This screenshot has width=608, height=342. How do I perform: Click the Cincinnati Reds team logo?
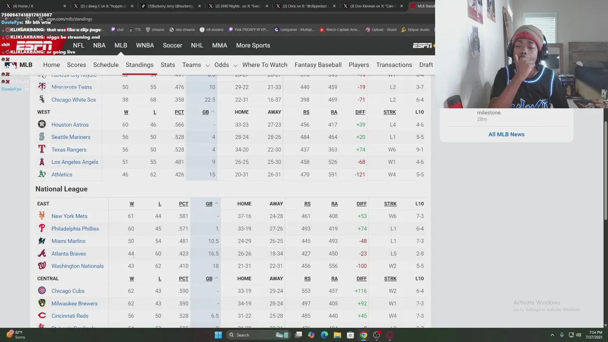point(42,316)
